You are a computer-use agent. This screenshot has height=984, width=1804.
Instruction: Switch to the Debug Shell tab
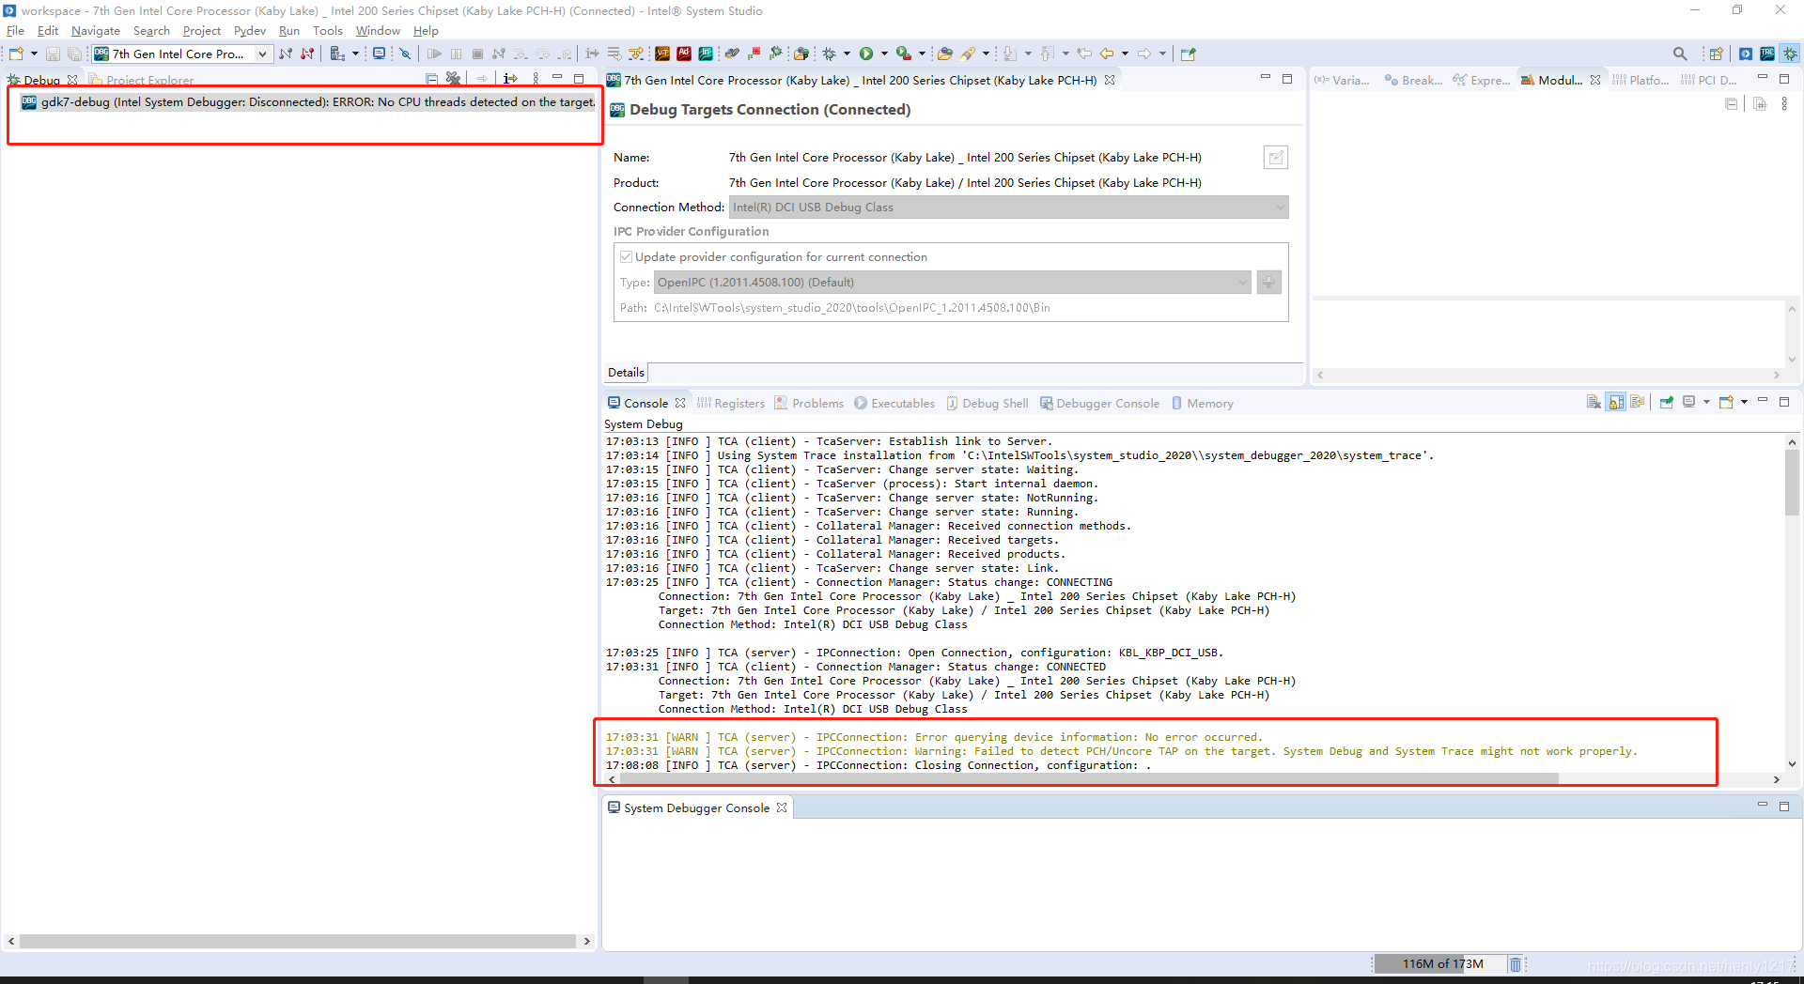click(x=988, y=403)
